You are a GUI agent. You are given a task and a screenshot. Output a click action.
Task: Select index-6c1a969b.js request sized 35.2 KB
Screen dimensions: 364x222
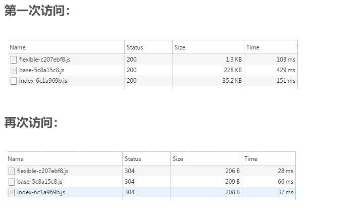point(153,81)
